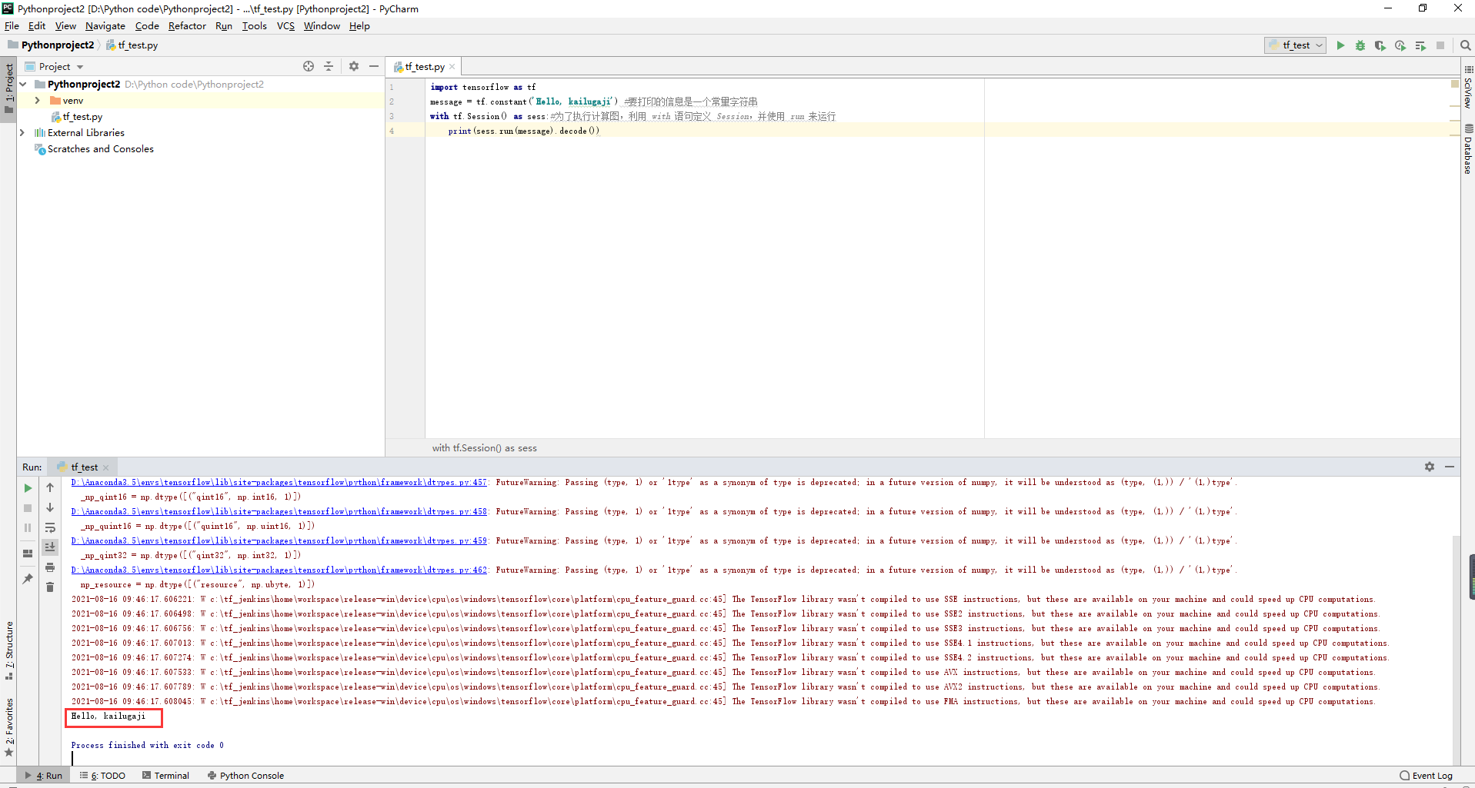Image resolution: width=1475 pixels, height=788 pixels.
Task: Follow the dtypes.py:462 link
Action: [279, 570]
